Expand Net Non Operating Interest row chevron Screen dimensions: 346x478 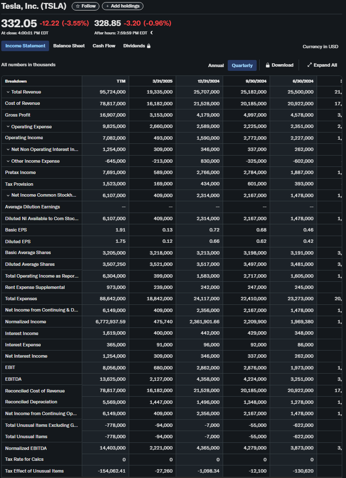click(x=8, y=149)
